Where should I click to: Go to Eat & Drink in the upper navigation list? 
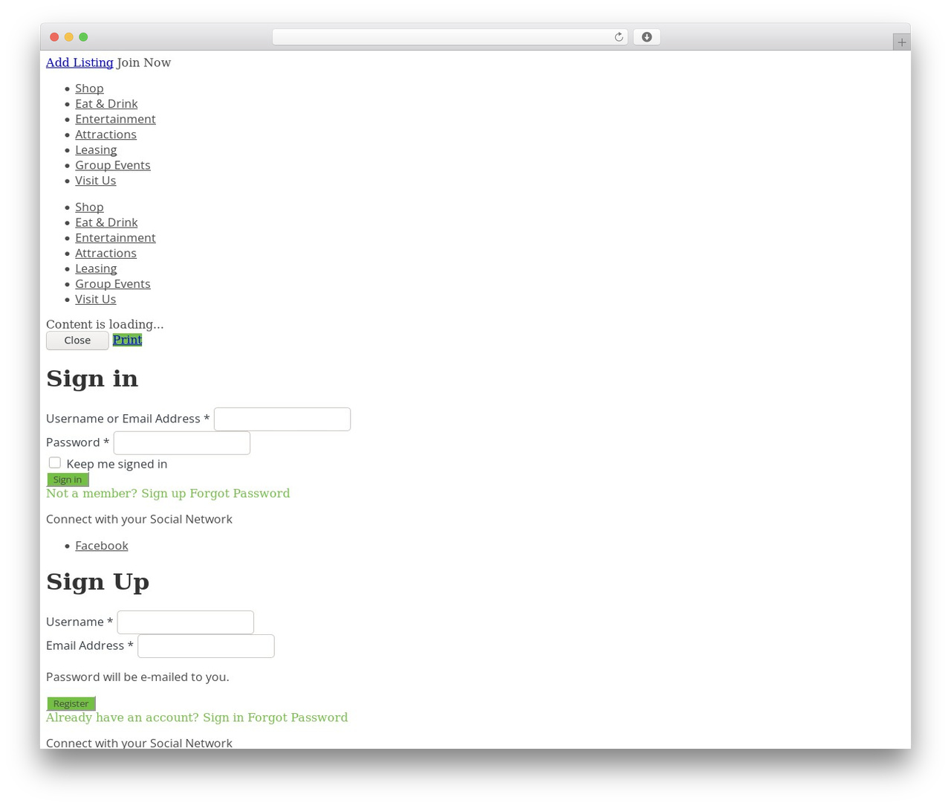[x=106, y=103]
